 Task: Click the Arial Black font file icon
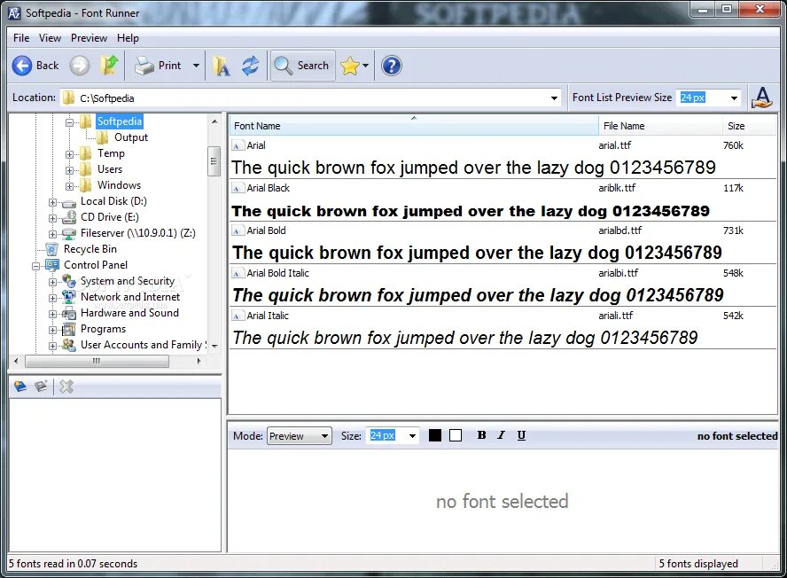pos(238,189)
